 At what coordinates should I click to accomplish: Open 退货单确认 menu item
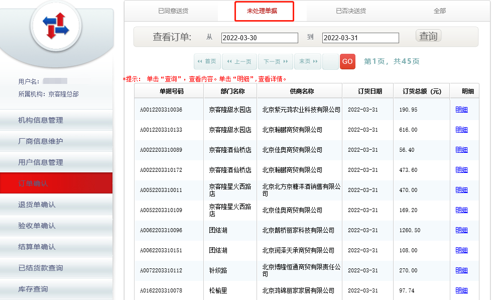pos(37,205)
